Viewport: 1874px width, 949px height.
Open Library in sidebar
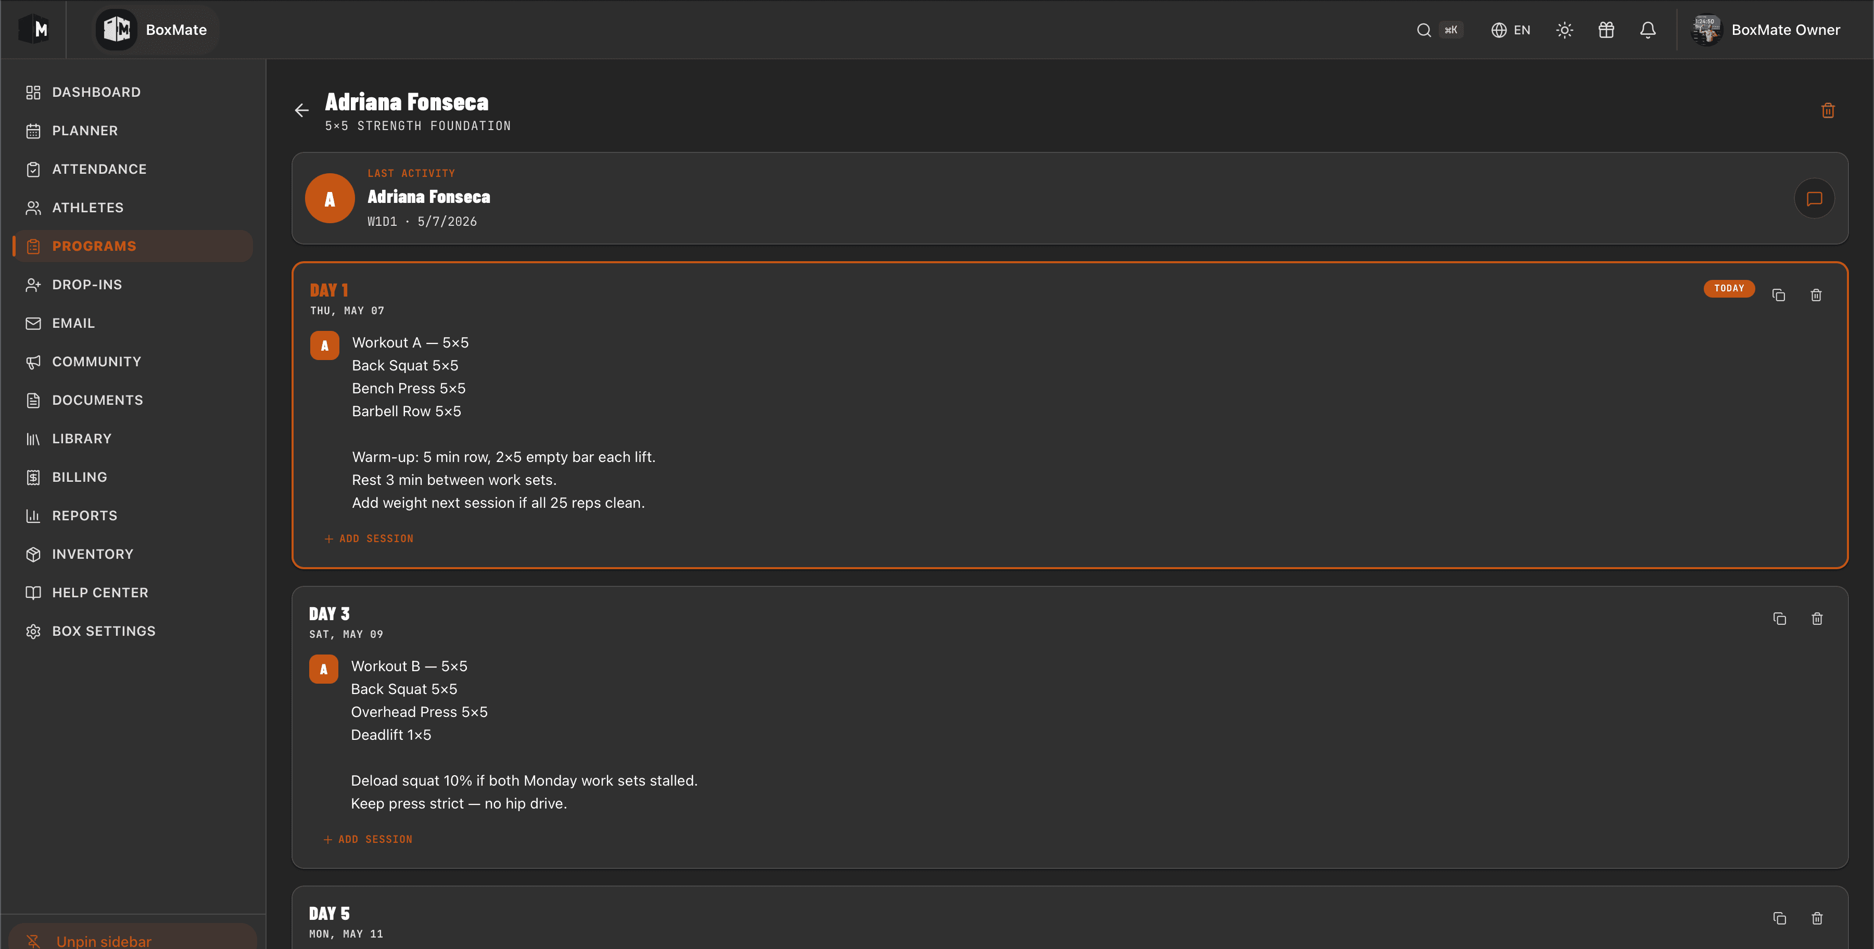point(132,439)
